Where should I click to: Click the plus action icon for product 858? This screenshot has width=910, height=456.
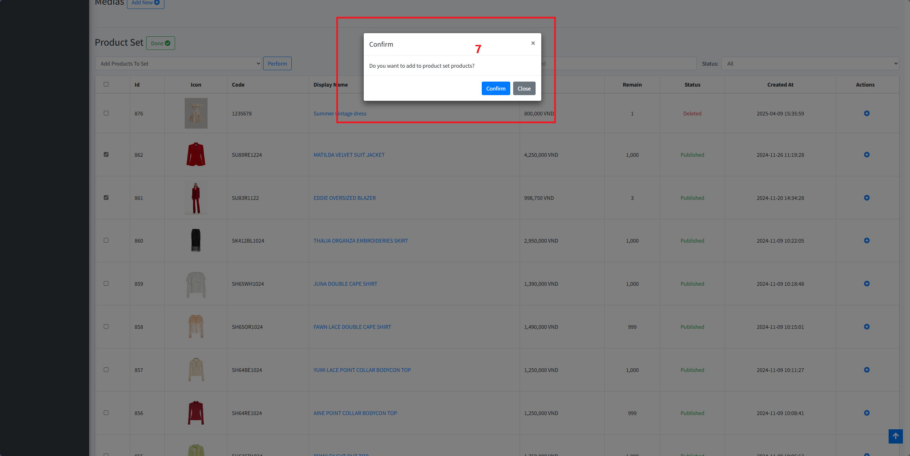[866, 327]
